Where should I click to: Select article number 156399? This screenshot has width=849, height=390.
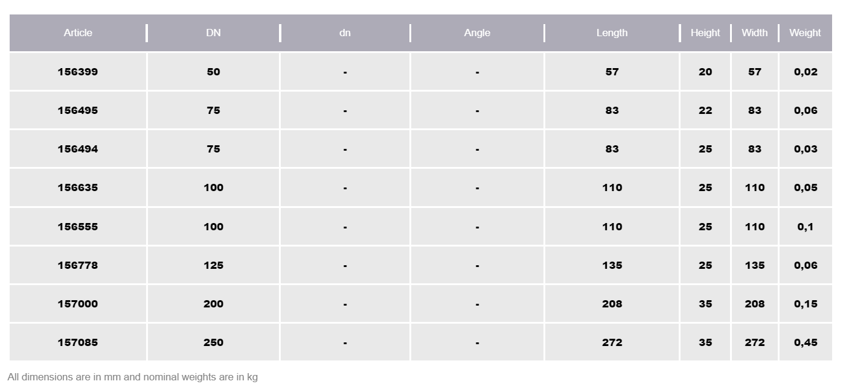78,72
